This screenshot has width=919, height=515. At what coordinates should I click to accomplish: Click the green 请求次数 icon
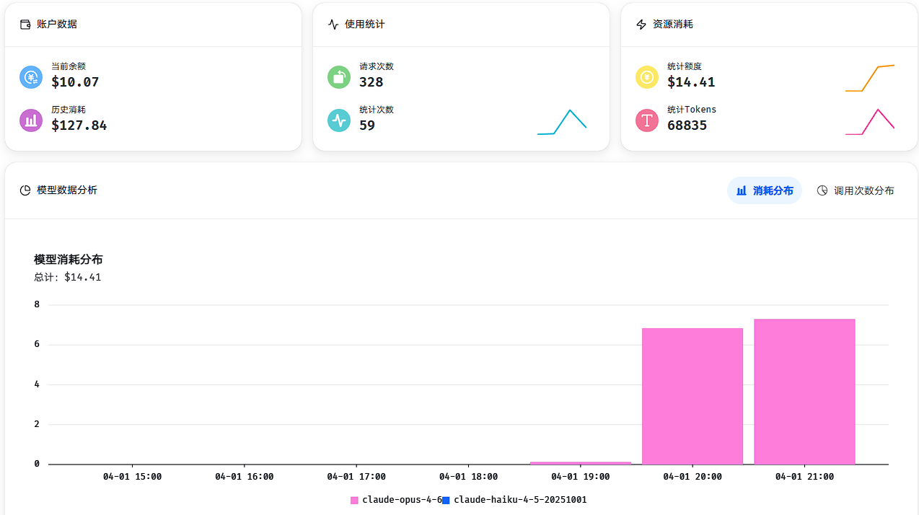pyautogui.click(x=339, y=77)
